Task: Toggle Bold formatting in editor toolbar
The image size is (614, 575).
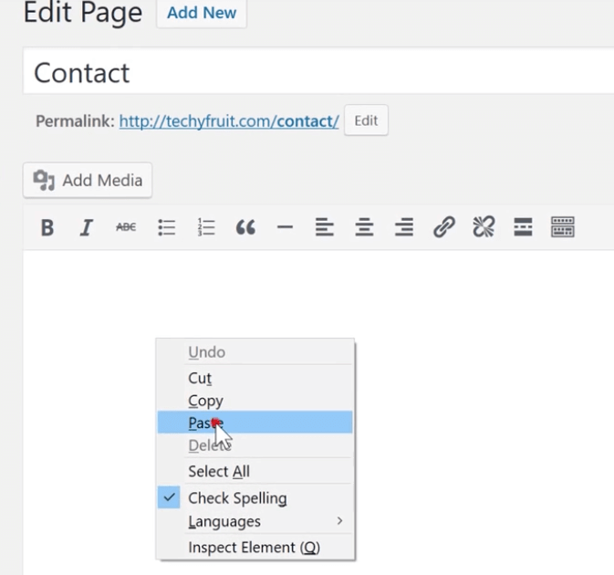Action: point(47,227)
